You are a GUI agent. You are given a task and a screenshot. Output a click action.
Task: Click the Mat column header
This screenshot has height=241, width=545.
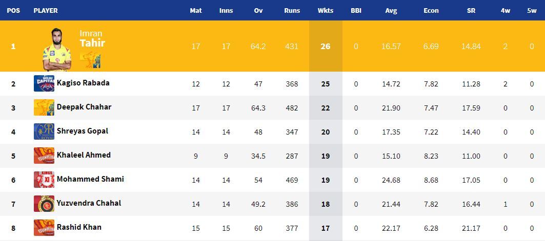pos(196,10)
